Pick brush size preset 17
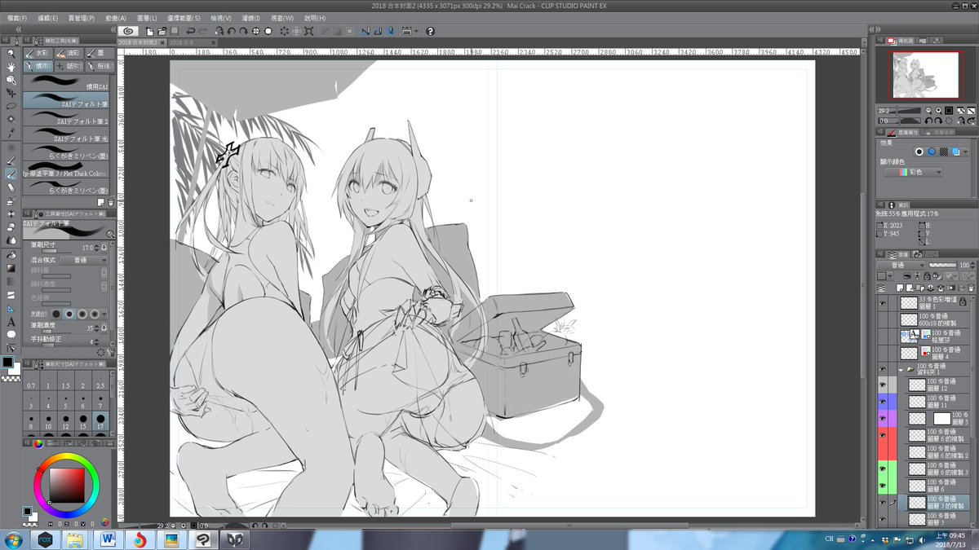The image size is (979, 550). click(100, 420)
